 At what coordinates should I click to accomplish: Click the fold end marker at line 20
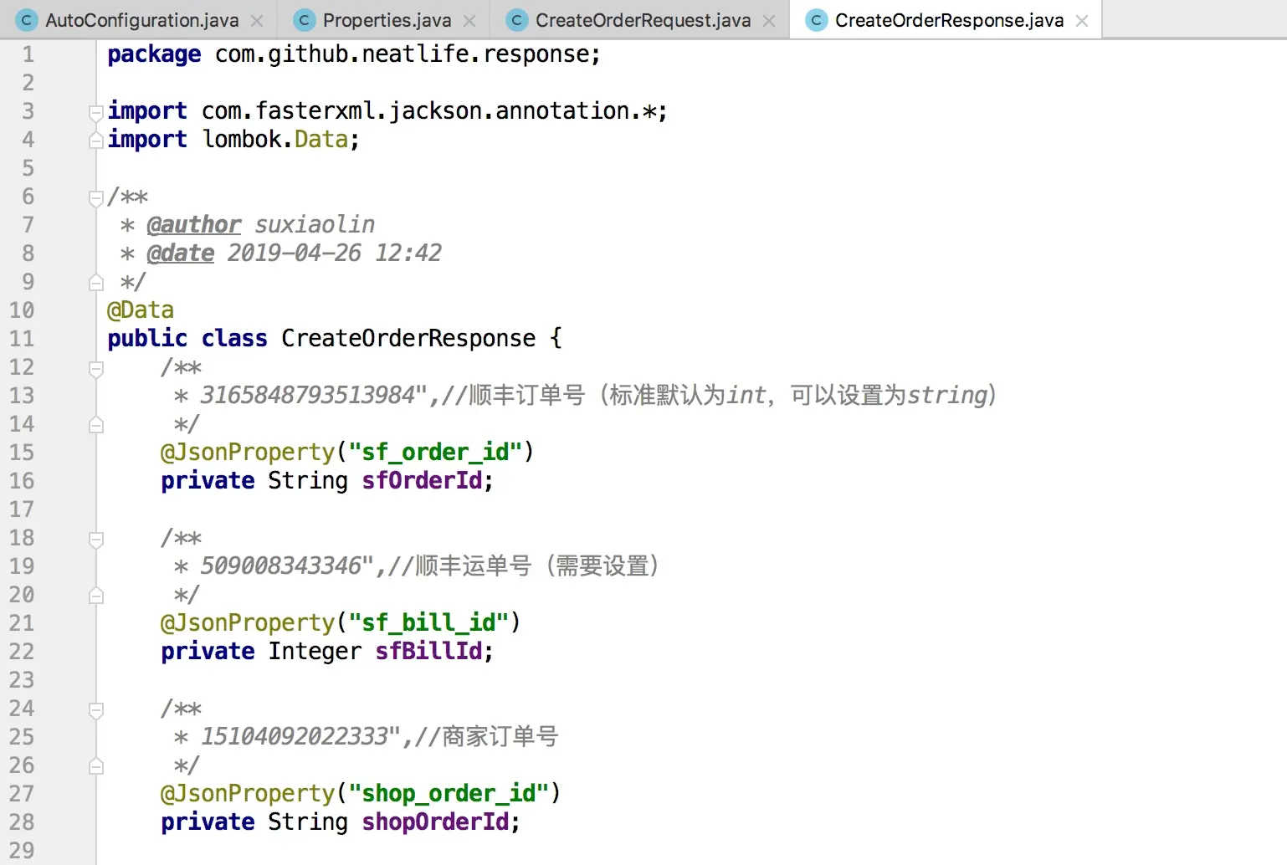96,596
